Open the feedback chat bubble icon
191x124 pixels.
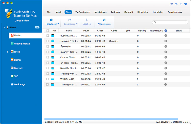[x=186, y=4]
